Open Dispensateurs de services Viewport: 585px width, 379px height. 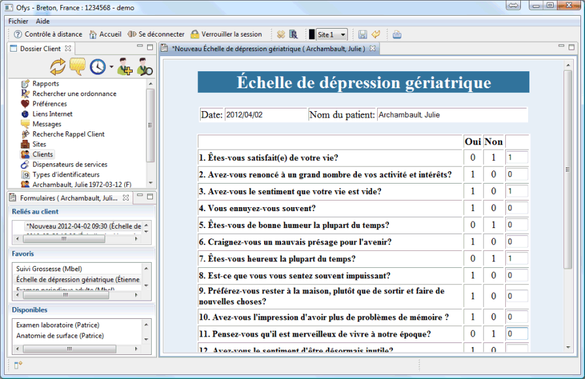[70, 164]
